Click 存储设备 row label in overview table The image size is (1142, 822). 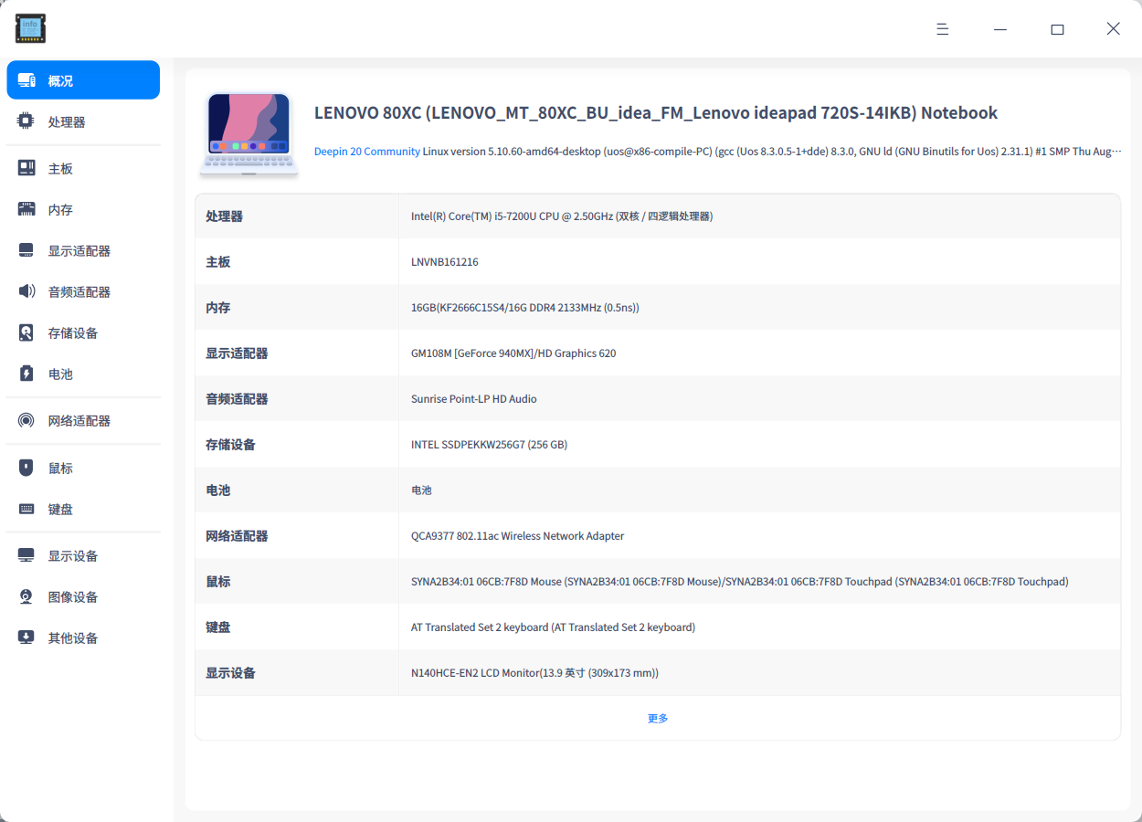coord(230,444)
